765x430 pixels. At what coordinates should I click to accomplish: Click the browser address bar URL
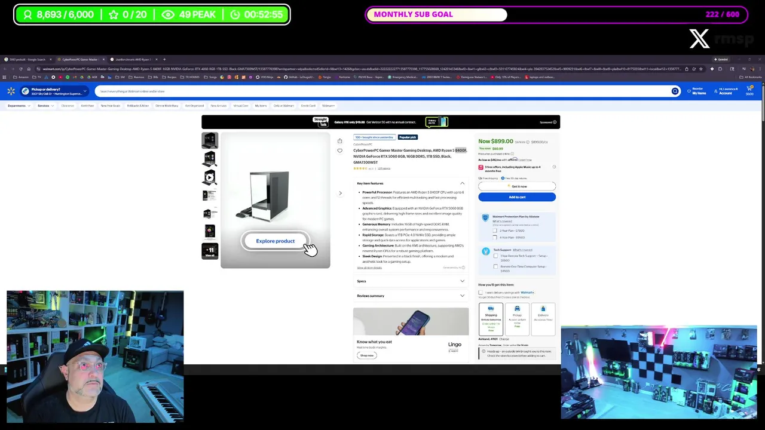[x=362, y=69]
